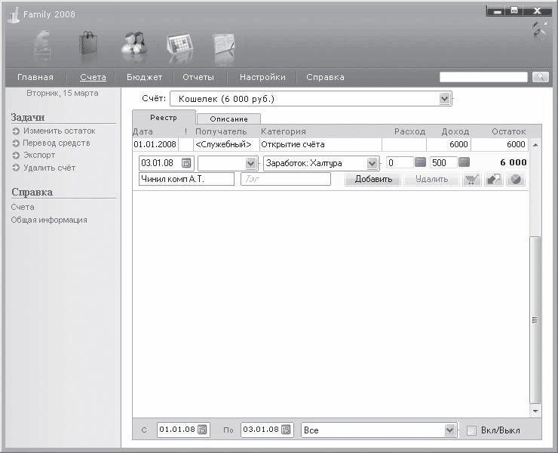Open date picker beside 03.01.08 entry date
Screen dimensions: 558x453
coord(187,163)
